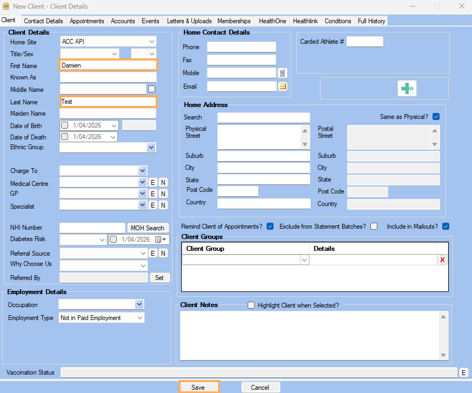Switch to the Appointments tab
Screen dimensions: 472x393
87,21
